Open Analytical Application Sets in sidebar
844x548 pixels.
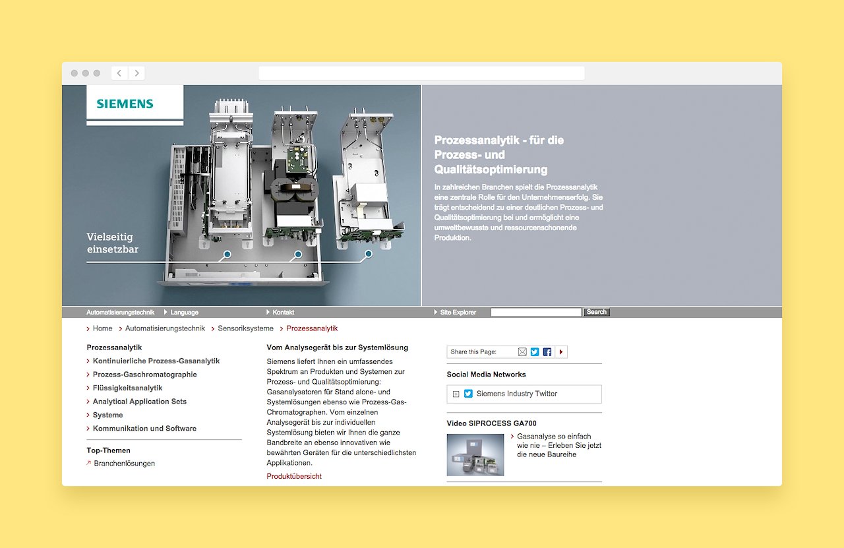139,402
